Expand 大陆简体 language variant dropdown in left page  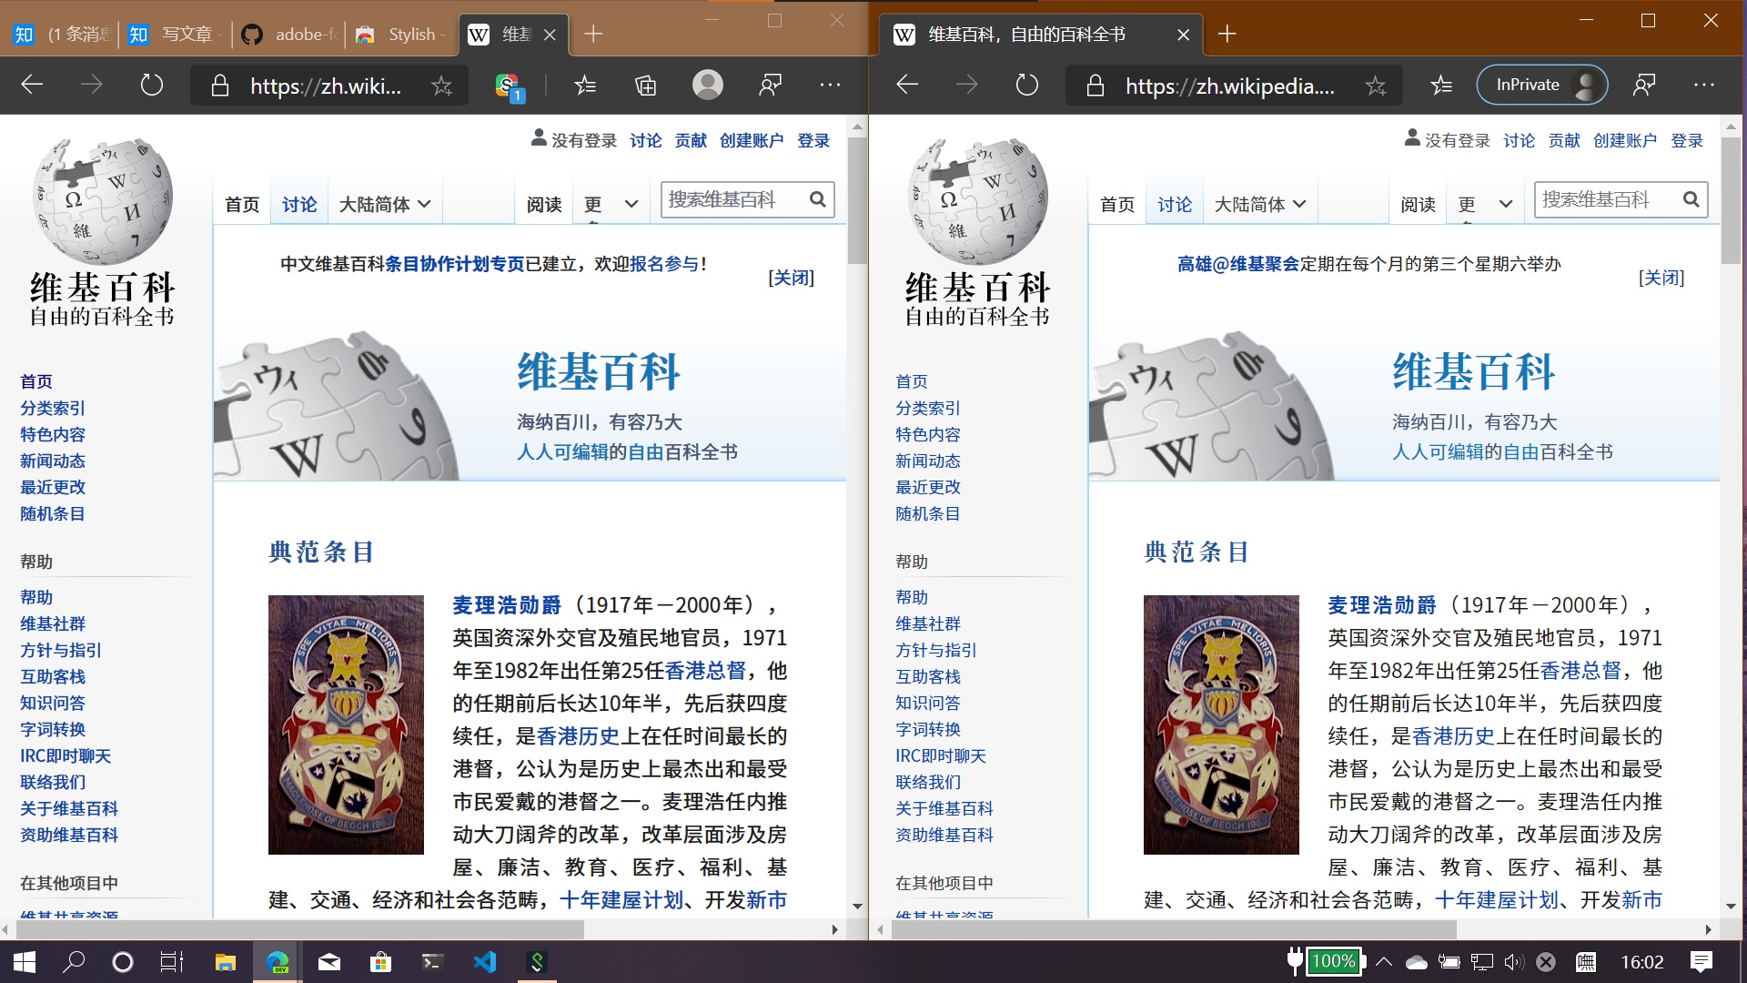(385, 204)
